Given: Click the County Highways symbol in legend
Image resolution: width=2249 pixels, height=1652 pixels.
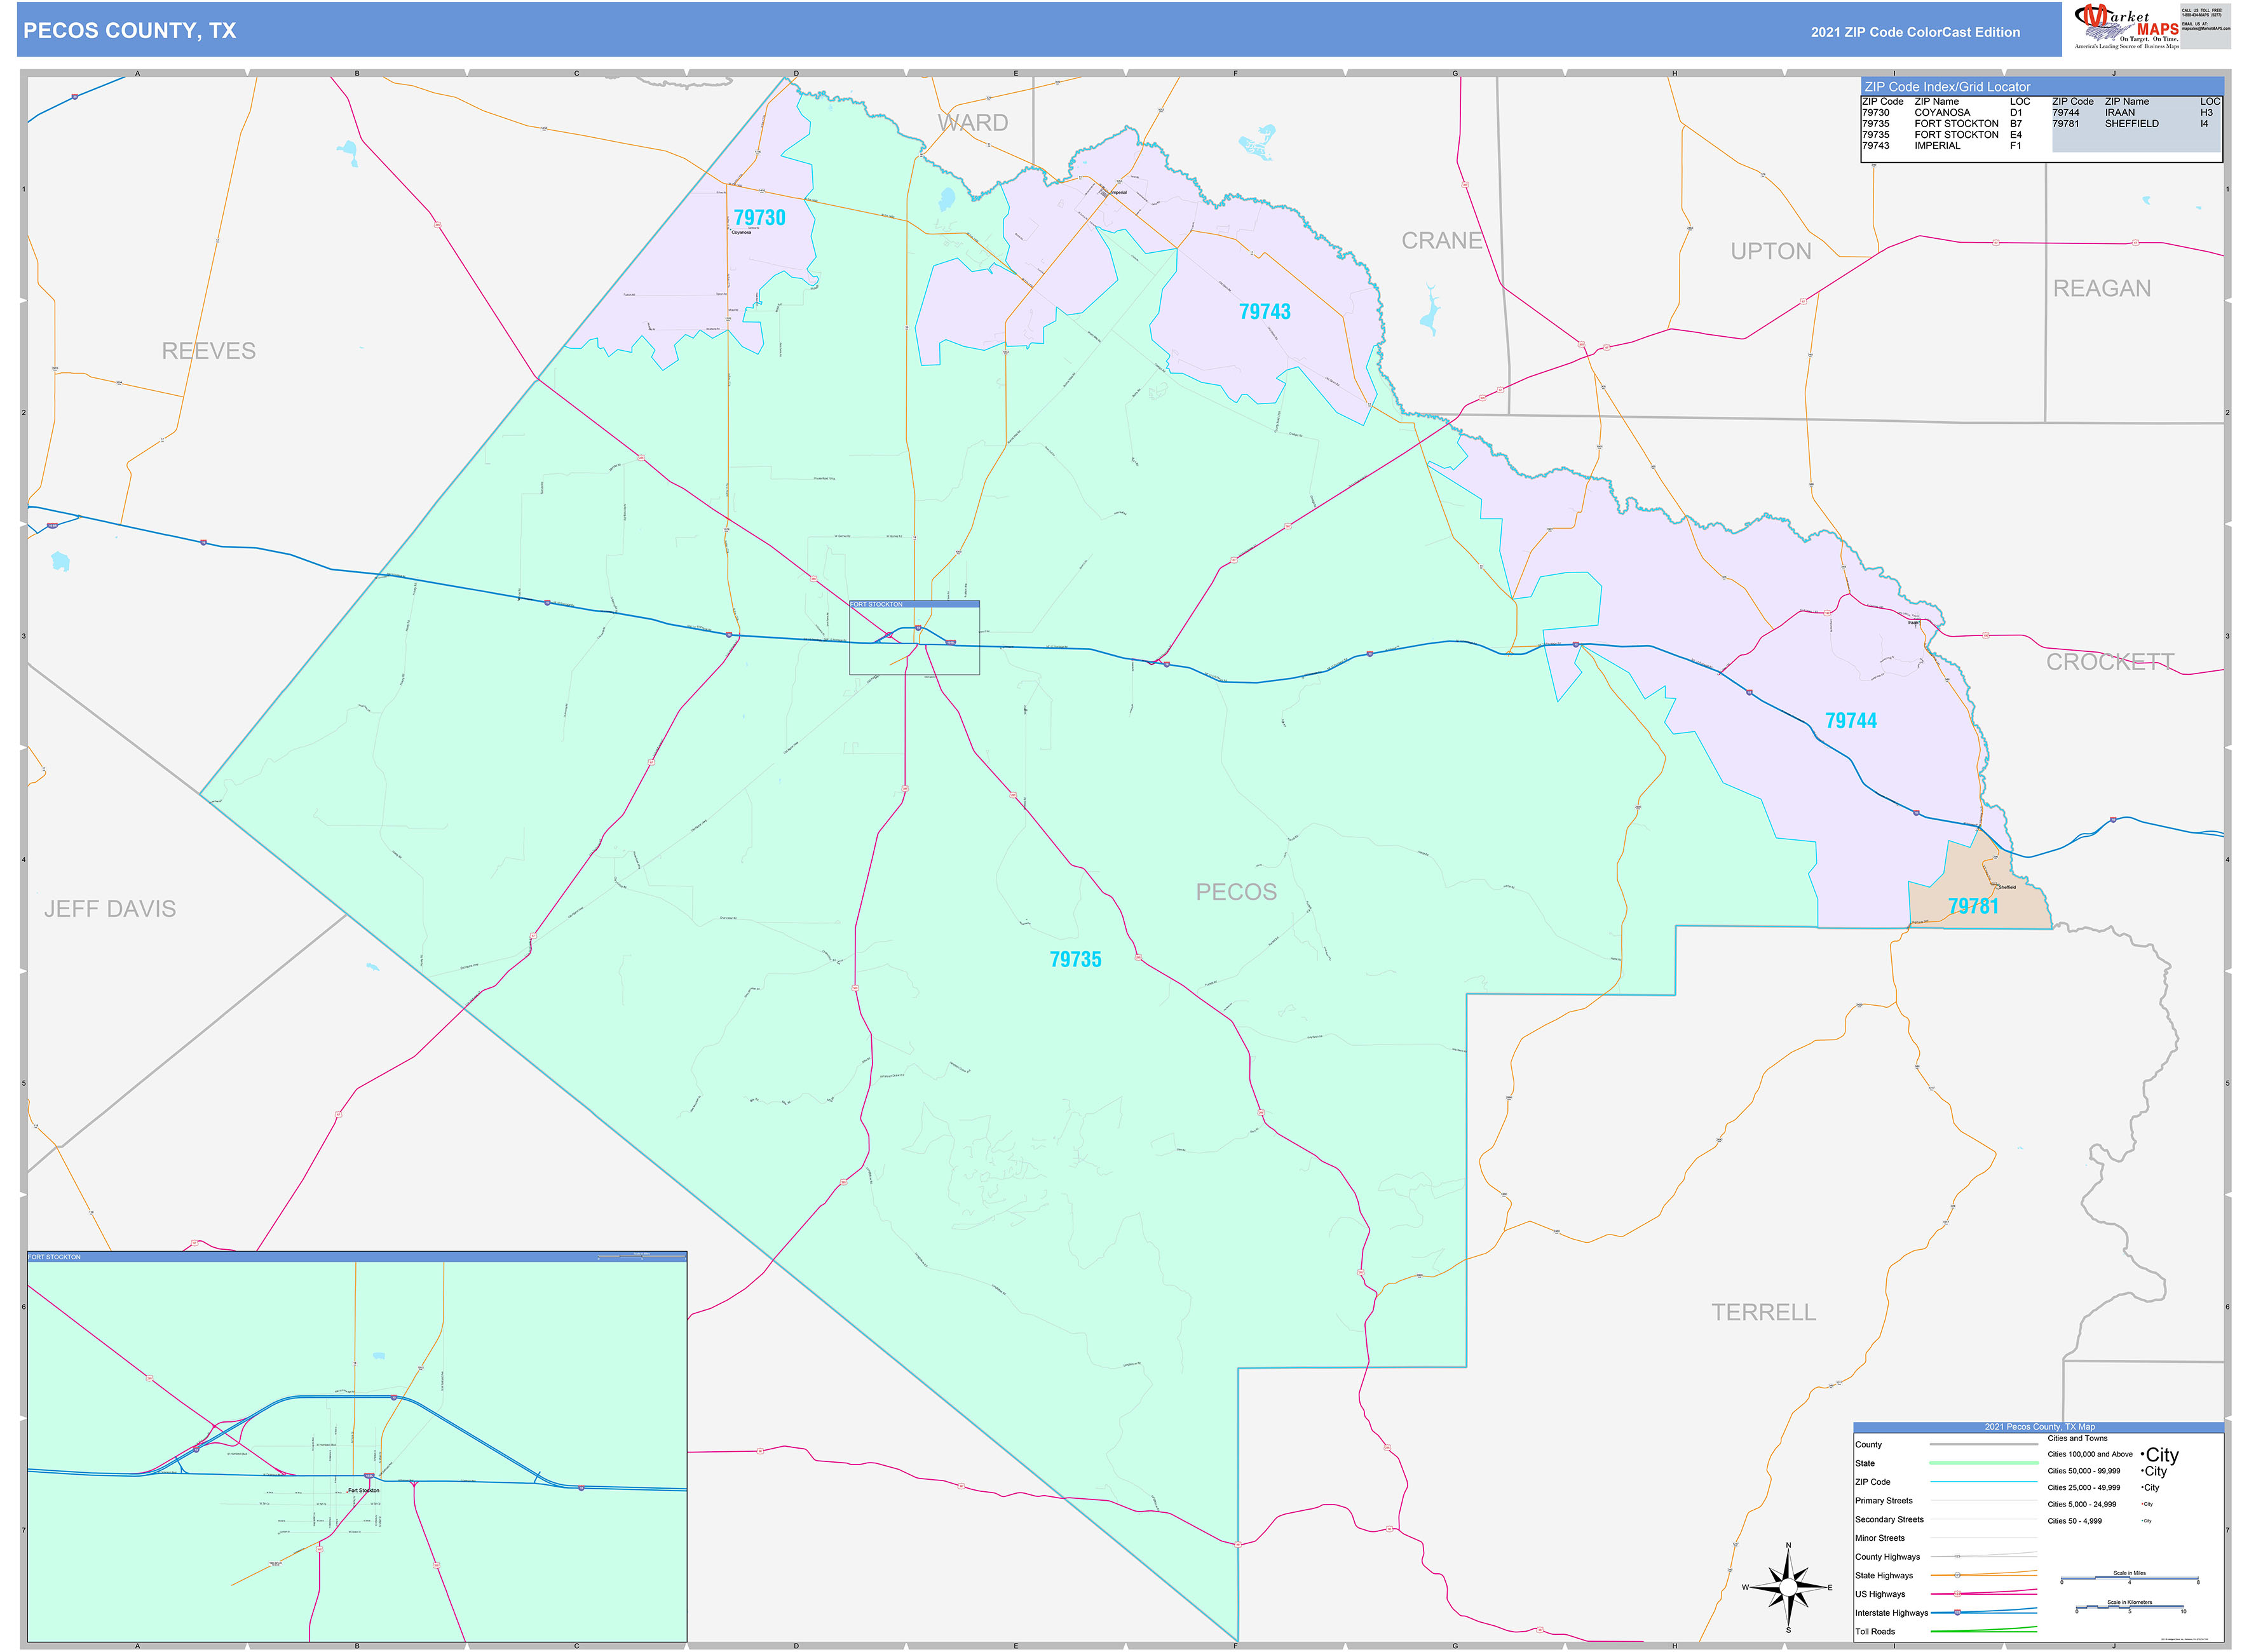Looking at the screenshot, I should pyautogui.click(x=1957, y=1556).
